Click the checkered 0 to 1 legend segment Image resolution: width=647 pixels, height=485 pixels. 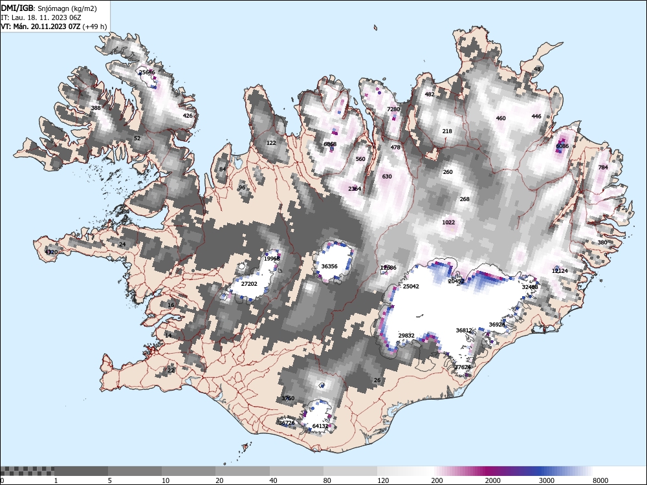pyautogui.click(x=27, y=471)
